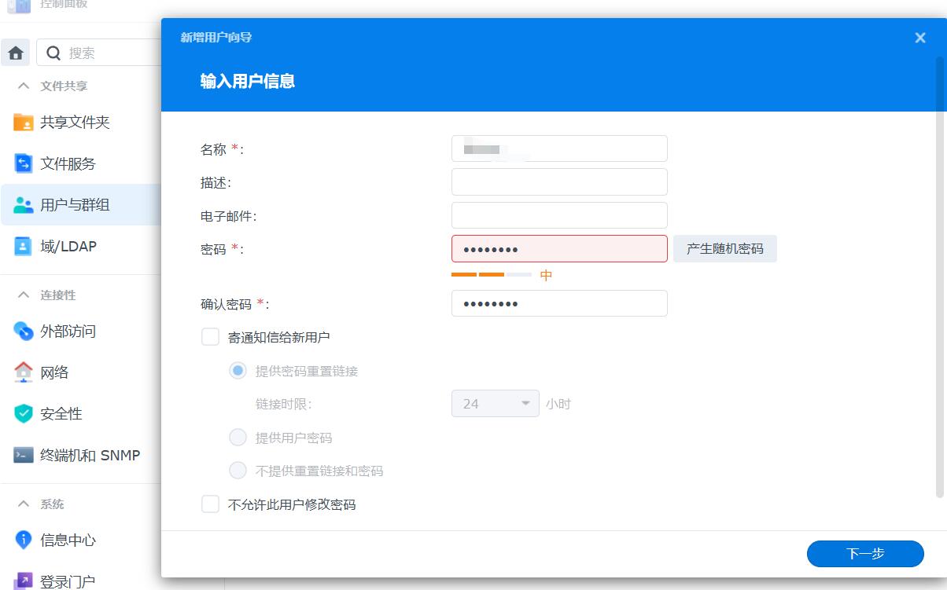The width and height of the screenshot is (947, 590).
Task: Click the Domain/LDAP (域/LDAP) icon
Action: 24,246
